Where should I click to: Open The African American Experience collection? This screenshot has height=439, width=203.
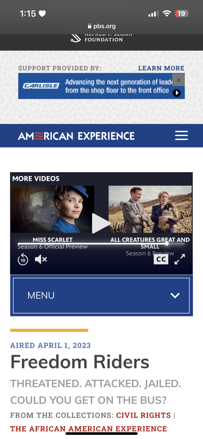coord(89,429)
